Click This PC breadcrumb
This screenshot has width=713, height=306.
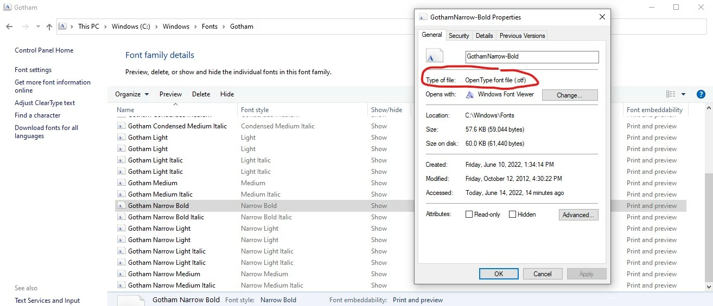(x=88, y=27)
